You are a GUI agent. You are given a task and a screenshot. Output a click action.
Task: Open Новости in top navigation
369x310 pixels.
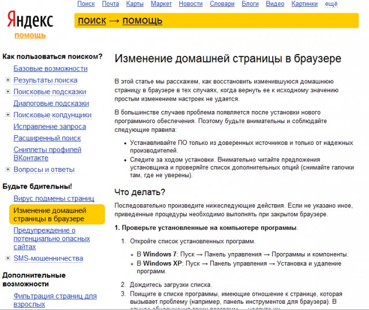tap(191, 4)
